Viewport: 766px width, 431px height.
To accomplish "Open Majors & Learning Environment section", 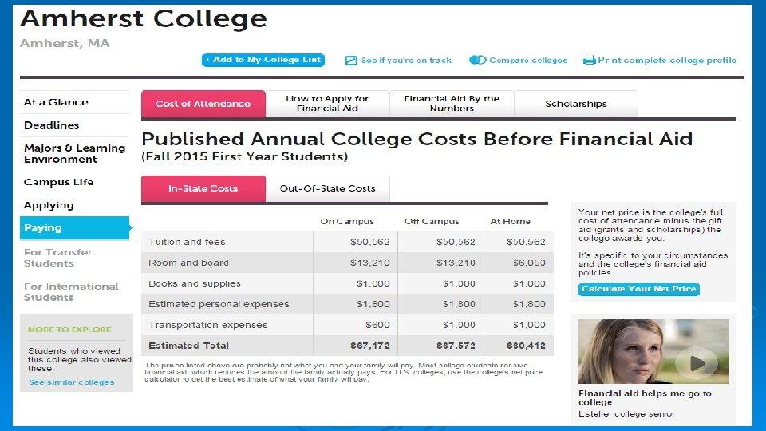I will pos(74,153).
